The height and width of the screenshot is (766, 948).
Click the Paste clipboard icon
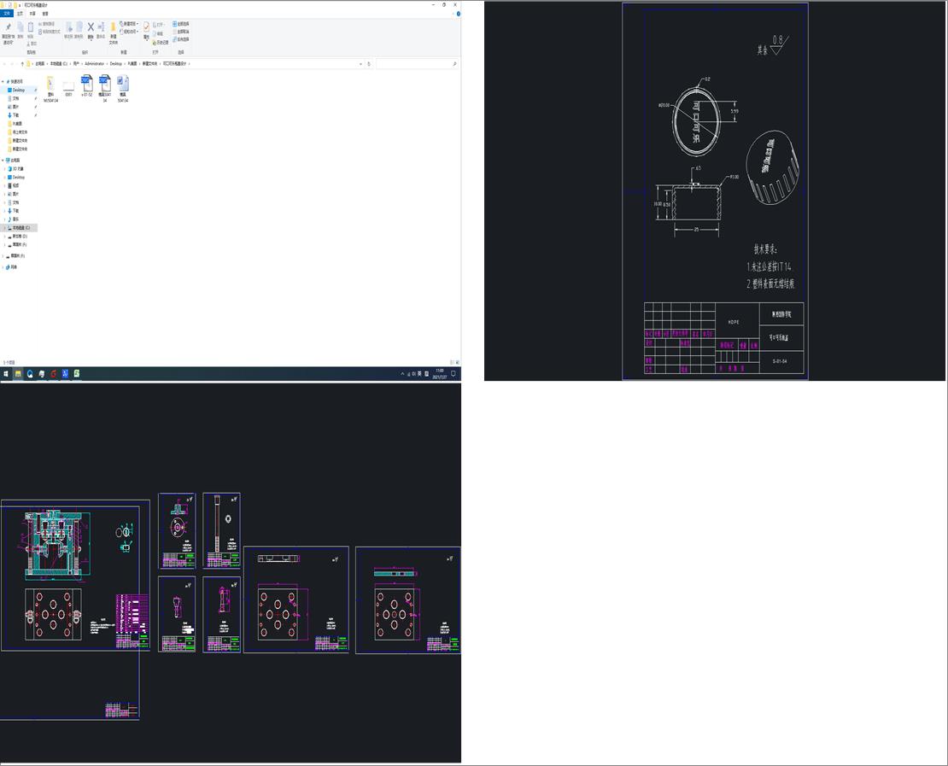(x=30, y=30)
